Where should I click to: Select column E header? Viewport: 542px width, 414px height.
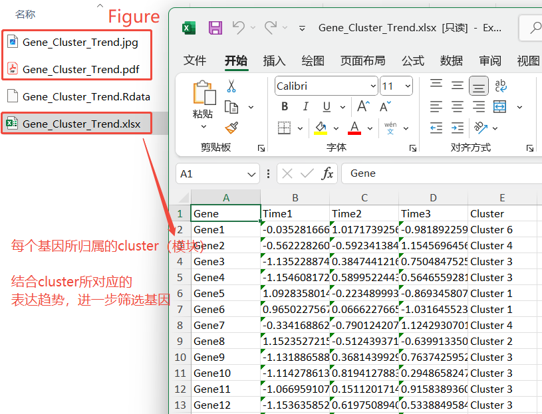point(502,197)
